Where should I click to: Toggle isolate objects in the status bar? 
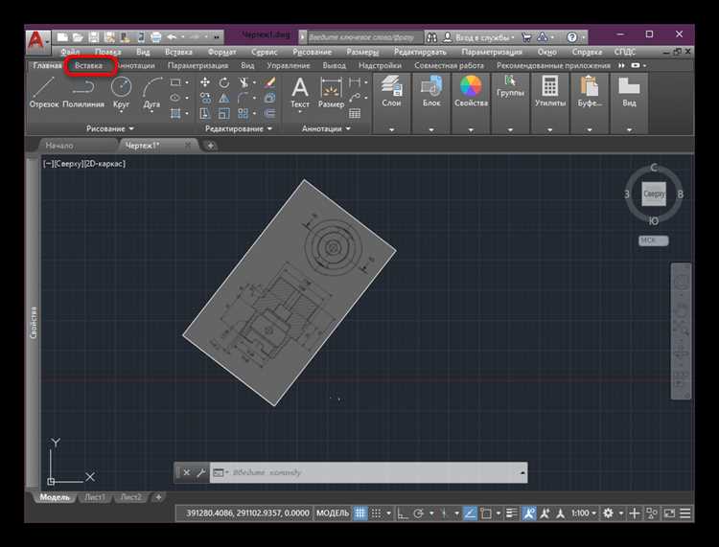click(652, 513)
